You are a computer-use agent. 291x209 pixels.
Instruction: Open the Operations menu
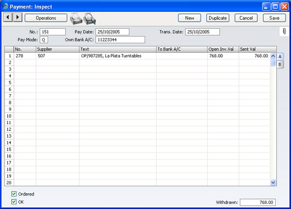[46, 18]
